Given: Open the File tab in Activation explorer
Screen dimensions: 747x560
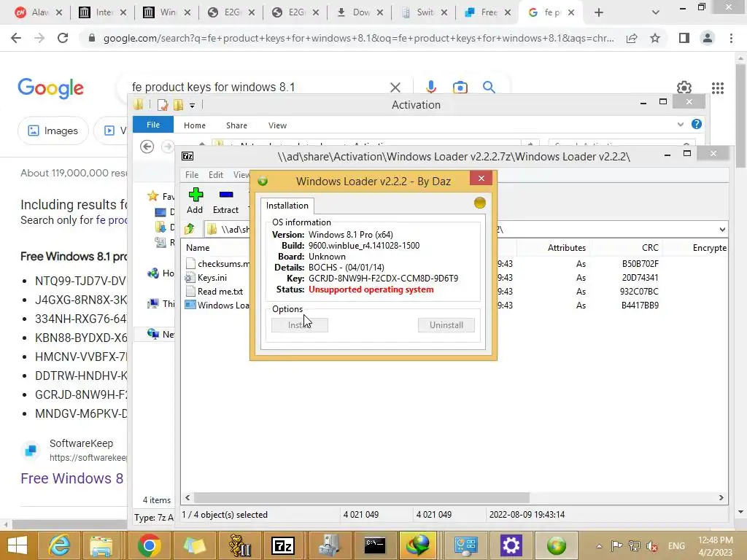Looking at the screenshot, I should (153, 125).
